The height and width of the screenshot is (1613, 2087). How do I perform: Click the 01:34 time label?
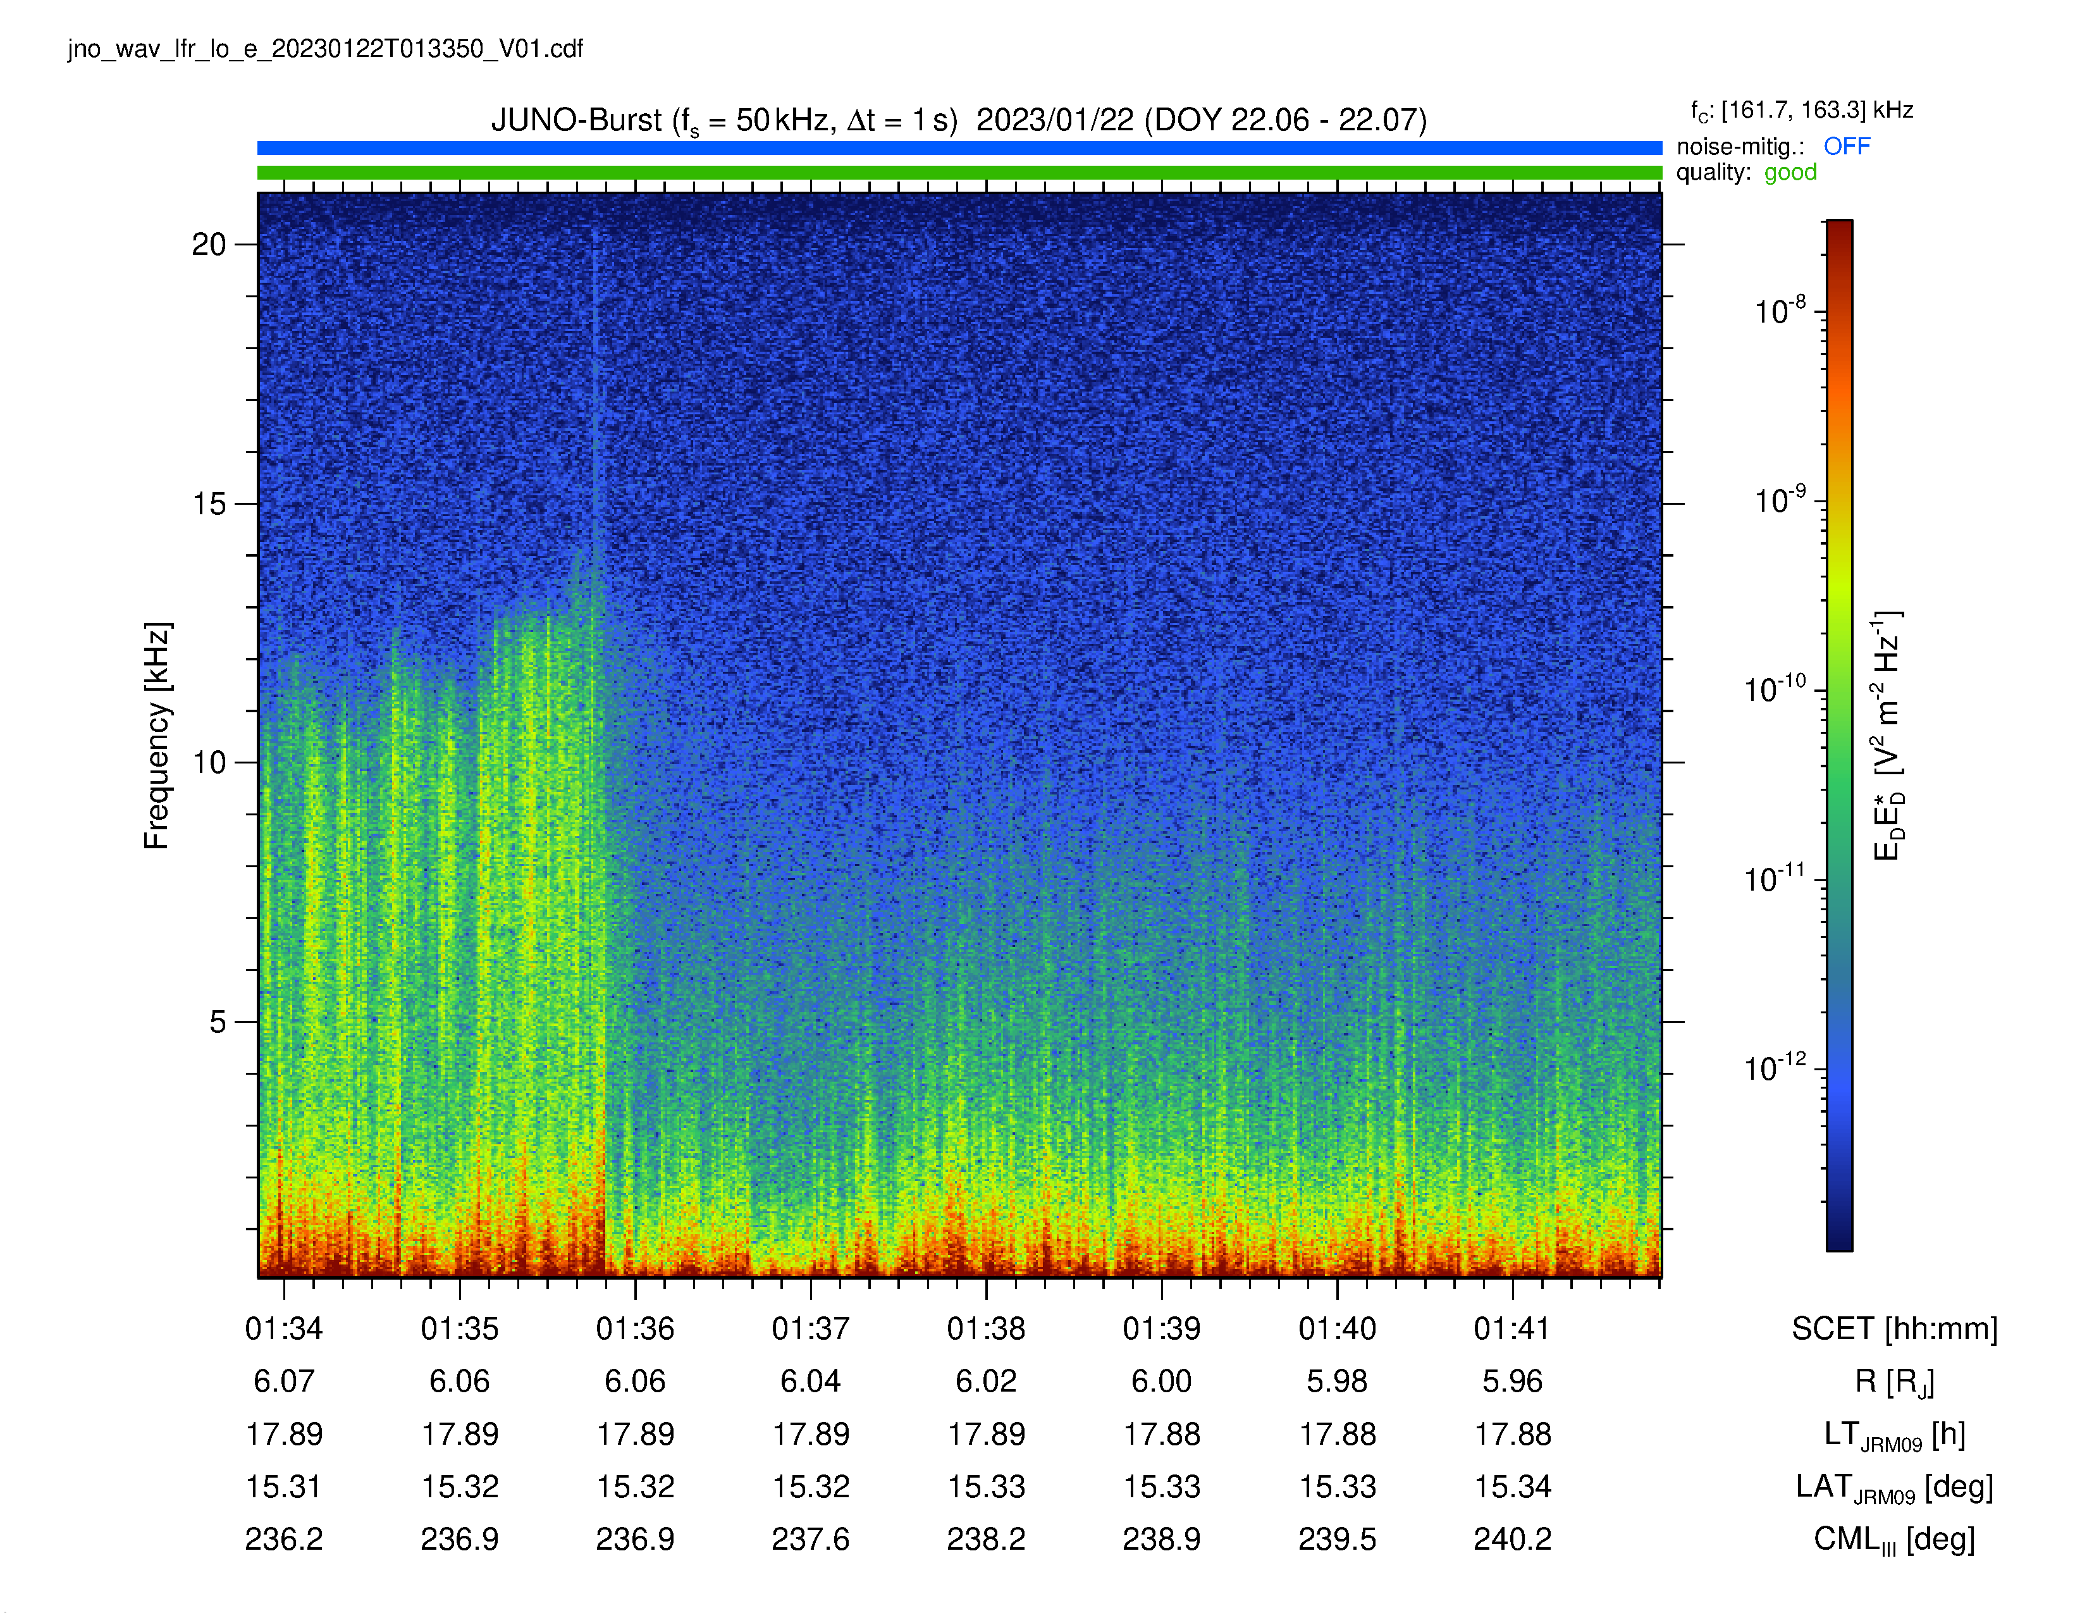pyautogui.click(x=284, y=1328)
